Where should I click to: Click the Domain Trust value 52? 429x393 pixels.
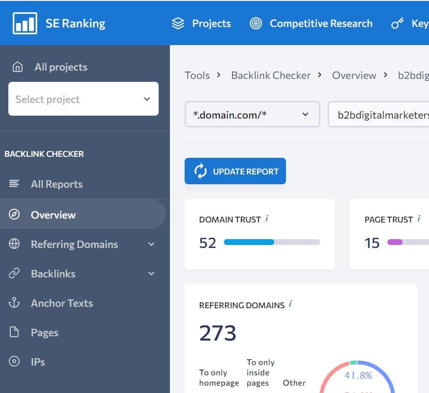[x=208, y=243]
